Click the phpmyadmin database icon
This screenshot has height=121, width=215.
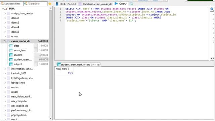coord(8,115)
